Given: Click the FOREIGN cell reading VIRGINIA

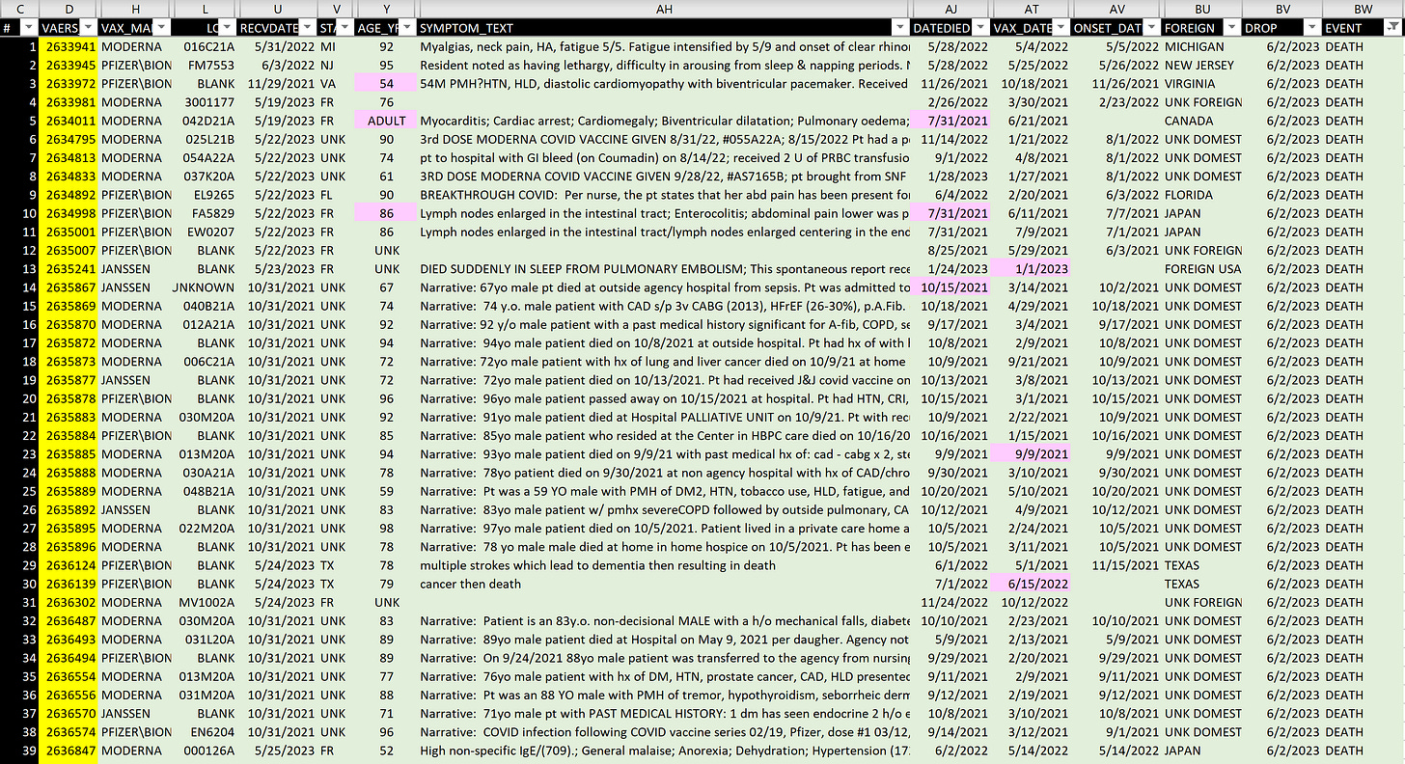Looking at the screenshot, I should point(1202,84).
